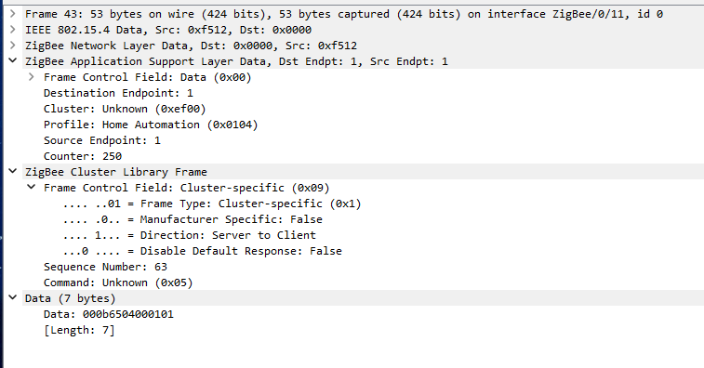
Task: Collapse ZCL Frame Control Field Cluster-specific
Action: pos(31,187)
